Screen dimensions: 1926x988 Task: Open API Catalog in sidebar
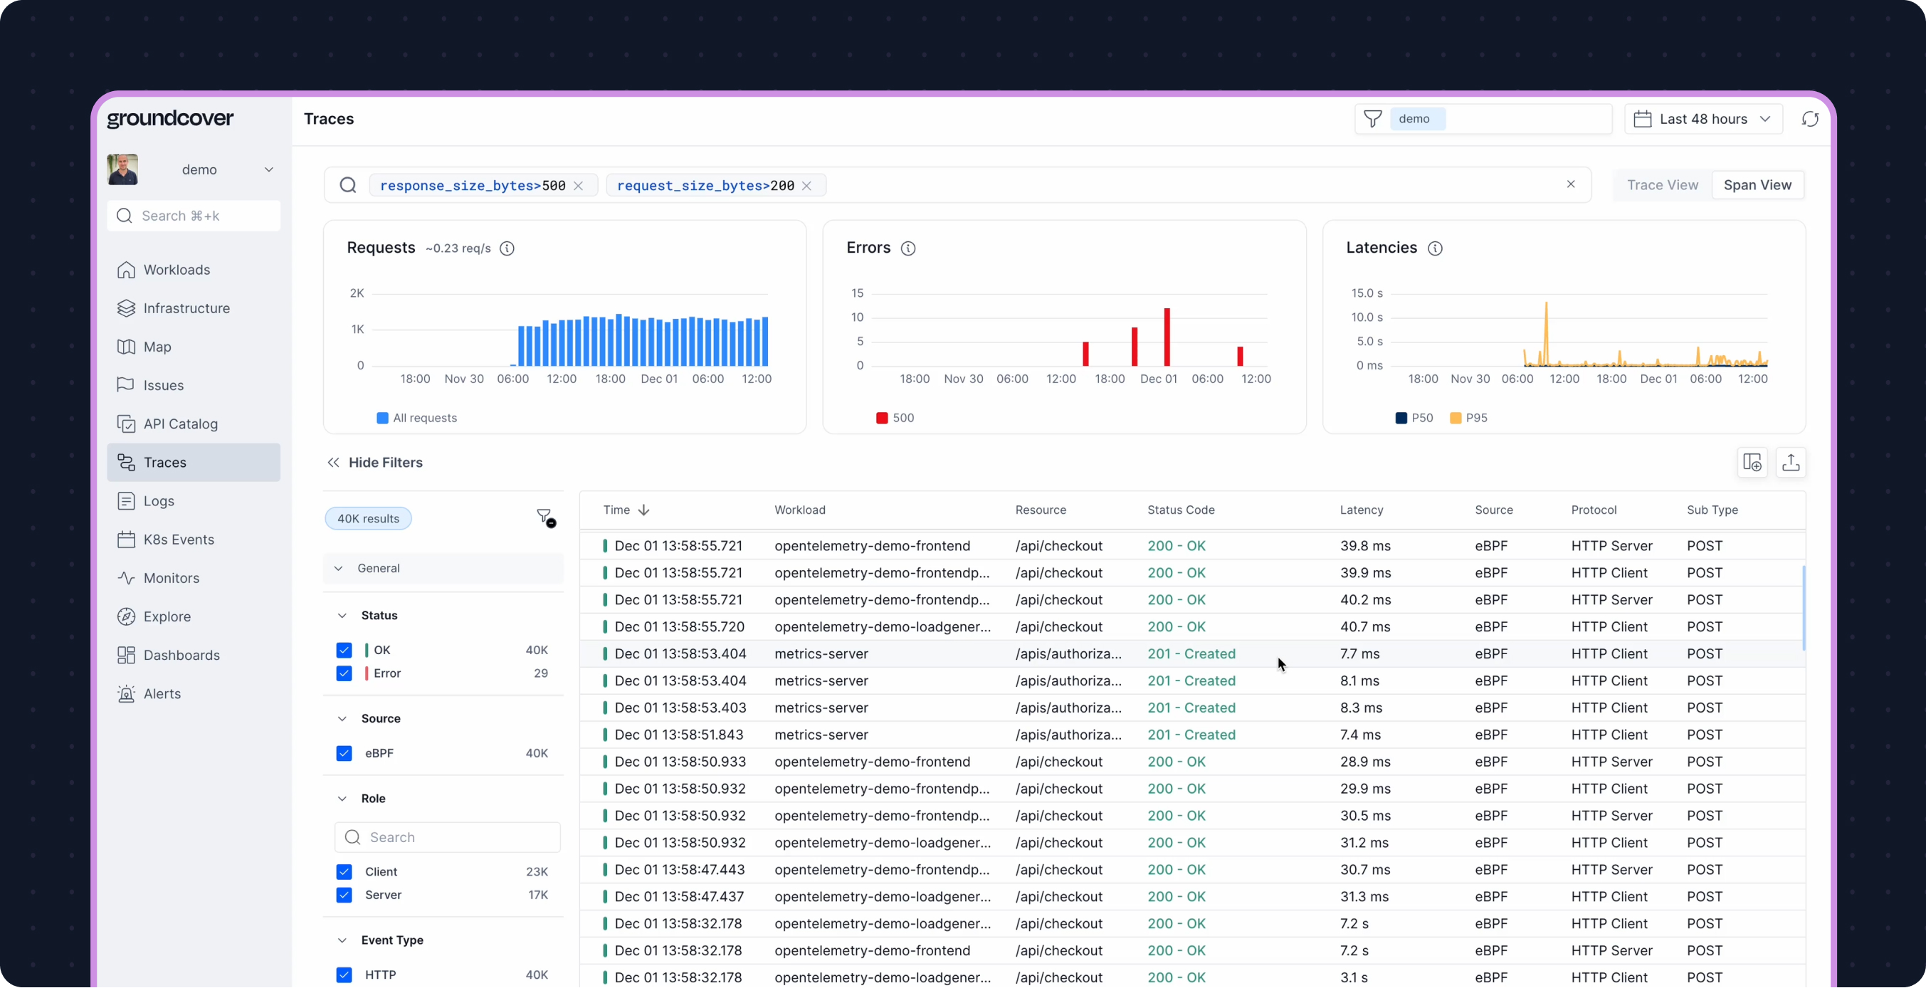(x=180, y=424)
